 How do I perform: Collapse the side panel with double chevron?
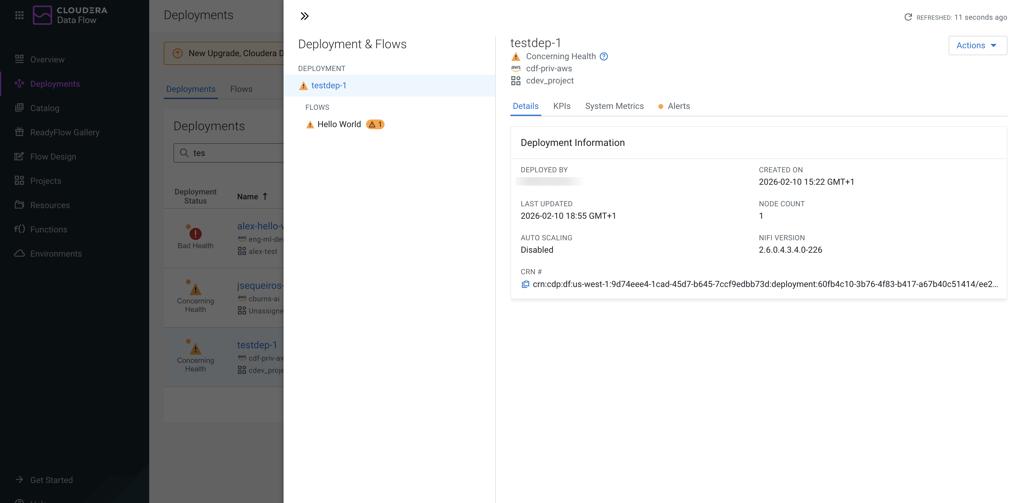(x=304, y=16)
